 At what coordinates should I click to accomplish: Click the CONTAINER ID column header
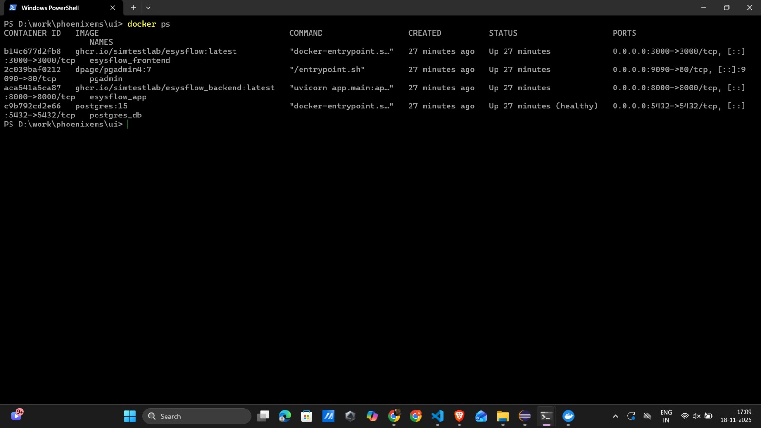(32, 33)
